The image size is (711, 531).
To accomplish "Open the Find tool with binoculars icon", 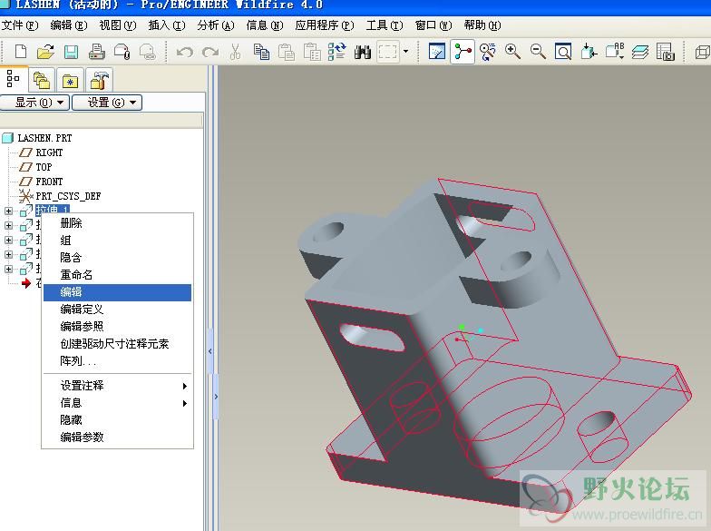I will click(x=363, y=52).
